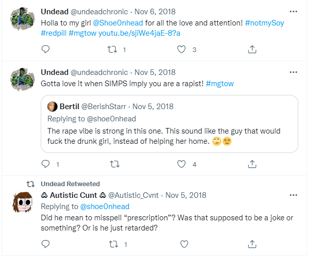Image resolution: width=310 pixels, height=256 pixels.
Task: Reply to the Nov 6 ShoeOnhead tweet
Action: [x=45, y=49]
